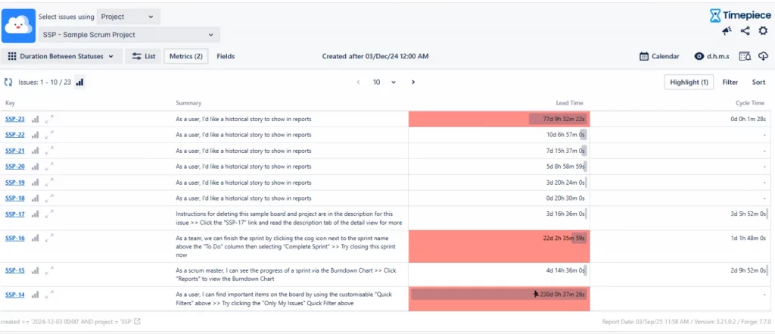
Task: Switch to the Metrics (2) tab
Action: pyautogui.click(x=185, y=56)
